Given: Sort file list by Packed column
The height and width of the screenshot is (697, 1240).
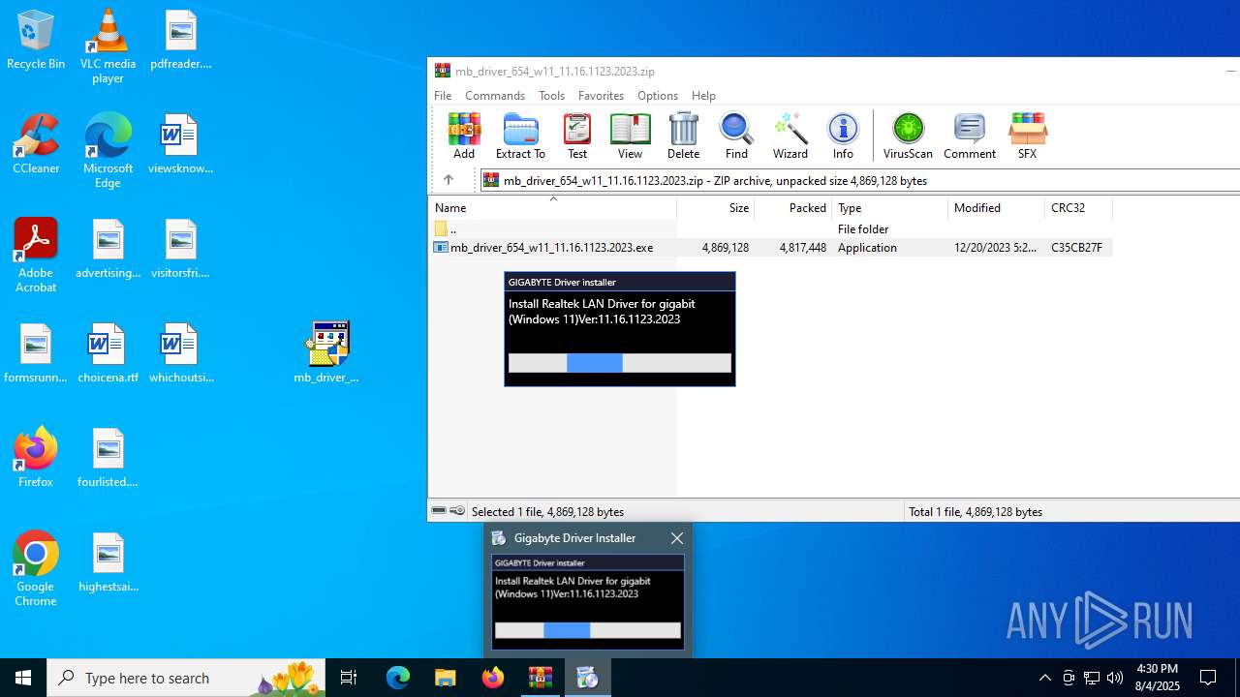Looking at the screenshot, I should click(793, 208).
